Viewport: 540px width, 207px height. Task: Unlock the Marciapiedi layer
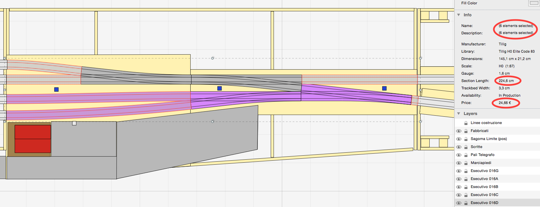[x=466, y=163]
